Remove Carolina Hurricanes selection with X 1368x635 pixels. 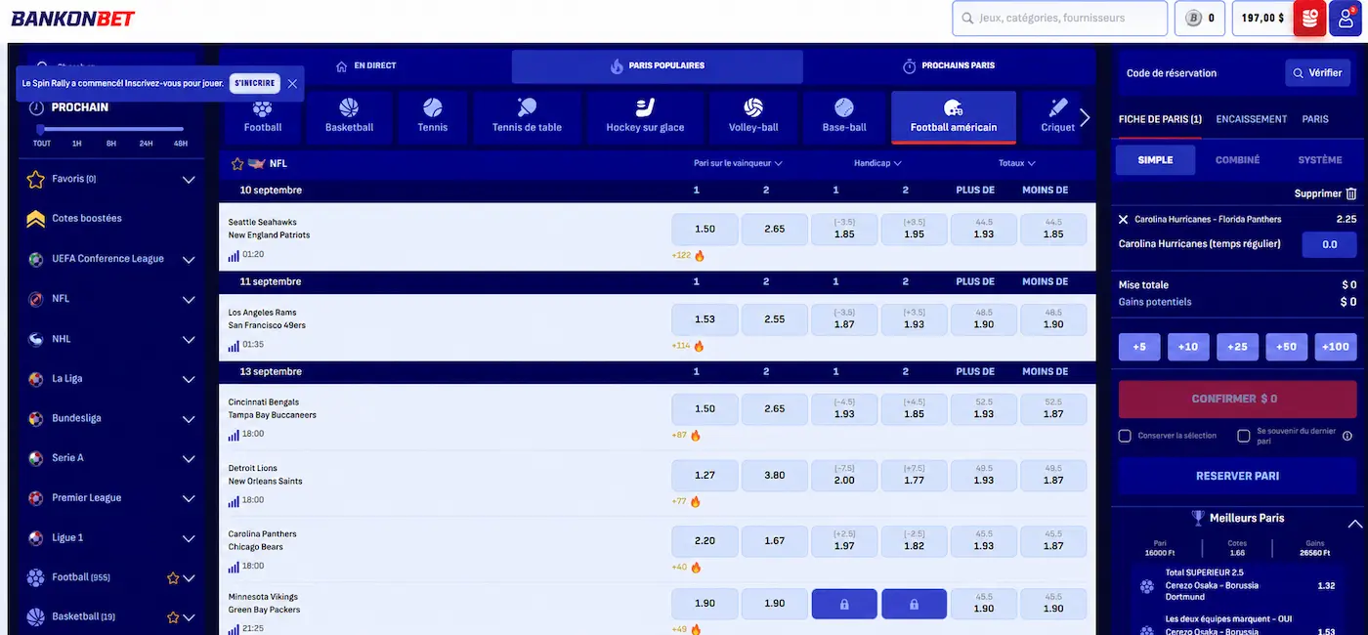pos(1124,220)
